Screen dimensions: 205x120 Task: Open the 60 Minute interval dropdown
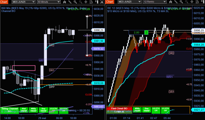(49, 2)
